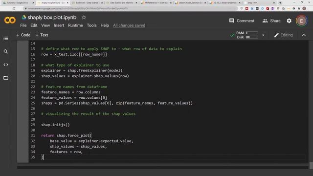The image size is (313, 176).
Task: Click on line 29 shap.initjs()
Action: 55,125
